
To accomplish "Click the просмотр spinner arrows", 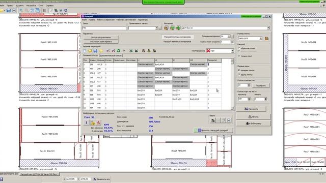I will point(249,99).
